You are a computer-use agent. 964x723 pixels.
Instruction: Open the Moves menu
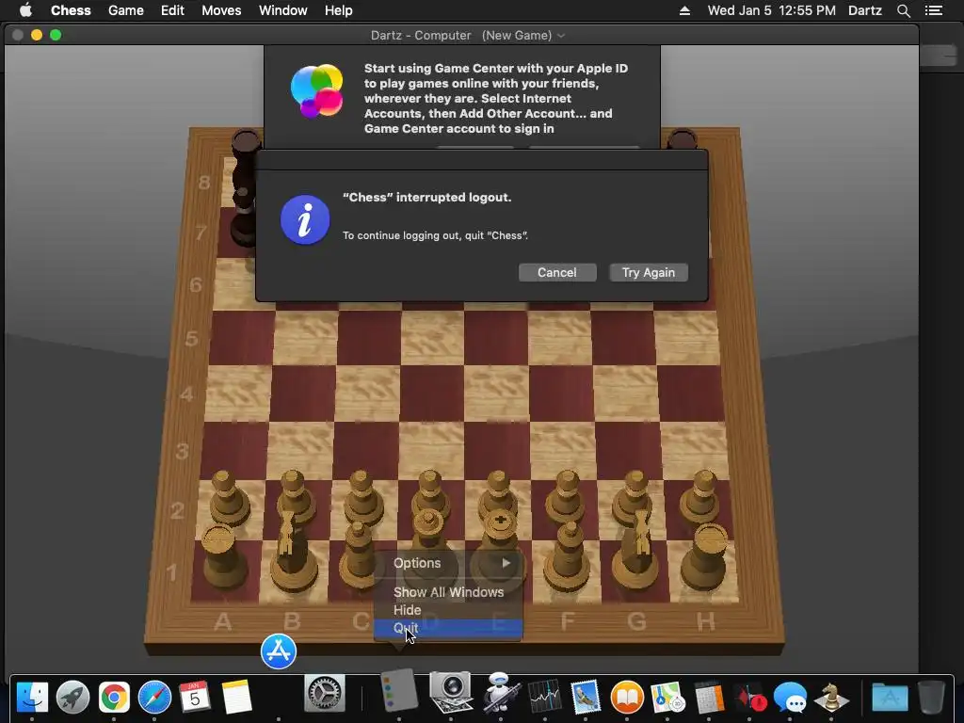pyautogui.click(x=221, y=10)
